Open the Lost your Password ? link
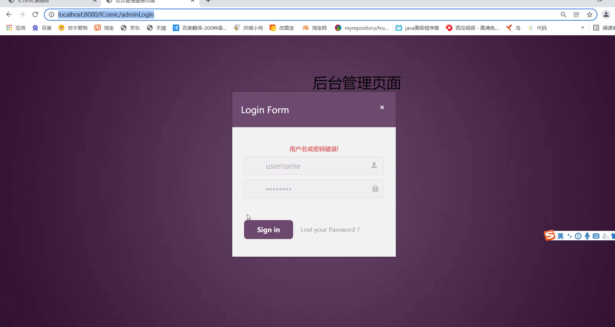Image resolution: width=615 pixels, height=327 pixels. (330, 230)
